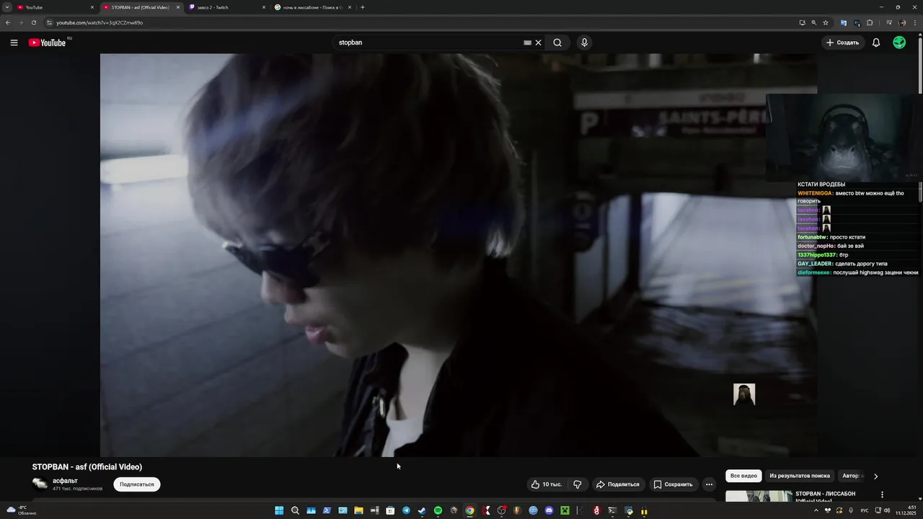Open the Extensions puzzle icon
The width and height of the screenshot is (923, 519).
coord(870,22)
